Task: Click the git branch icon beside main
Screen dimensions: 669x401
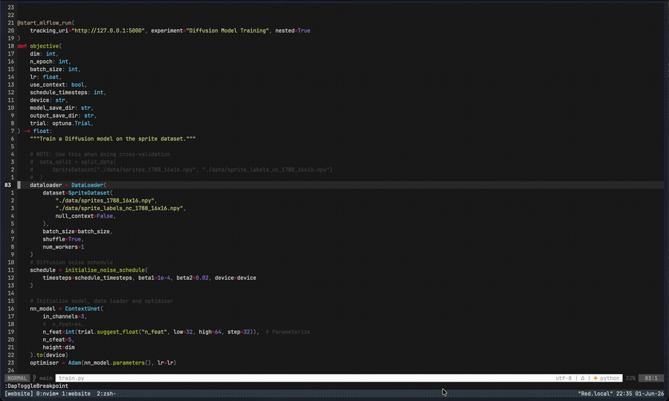Action: pos(35,378)
